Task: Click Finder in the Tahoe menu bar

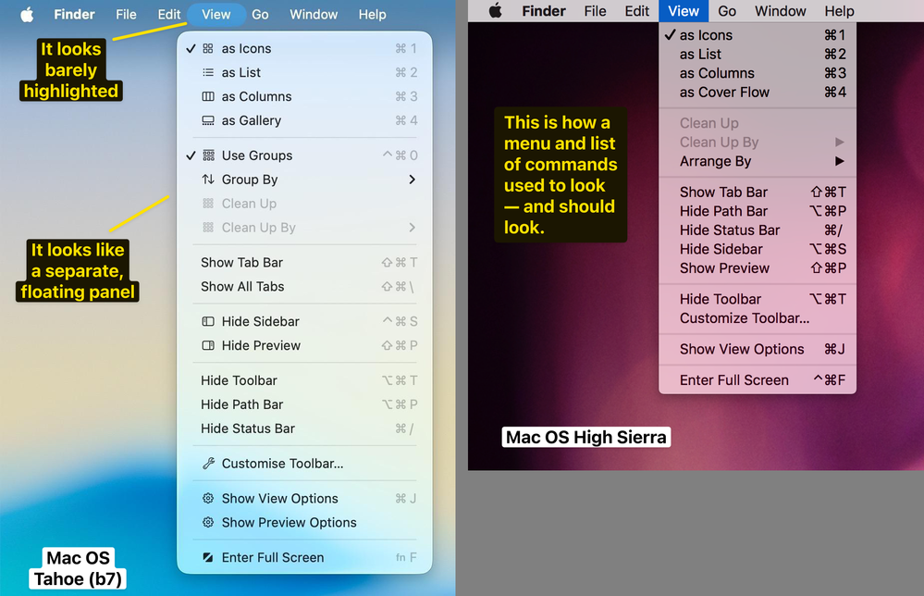Action: coord(74,14)
